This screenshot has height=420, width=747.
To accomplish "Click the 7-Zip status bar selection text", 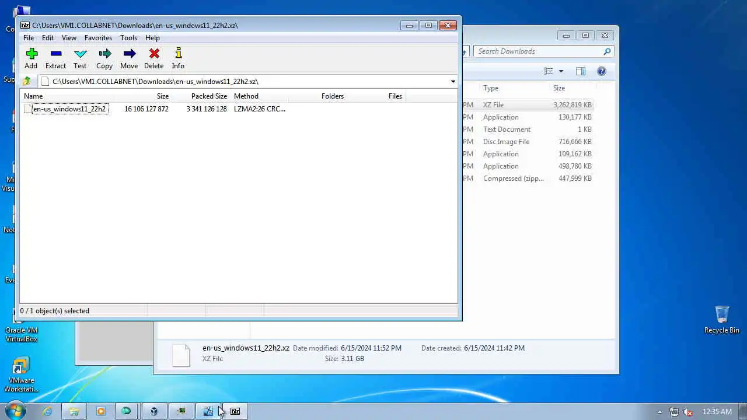I will [55, 311].
